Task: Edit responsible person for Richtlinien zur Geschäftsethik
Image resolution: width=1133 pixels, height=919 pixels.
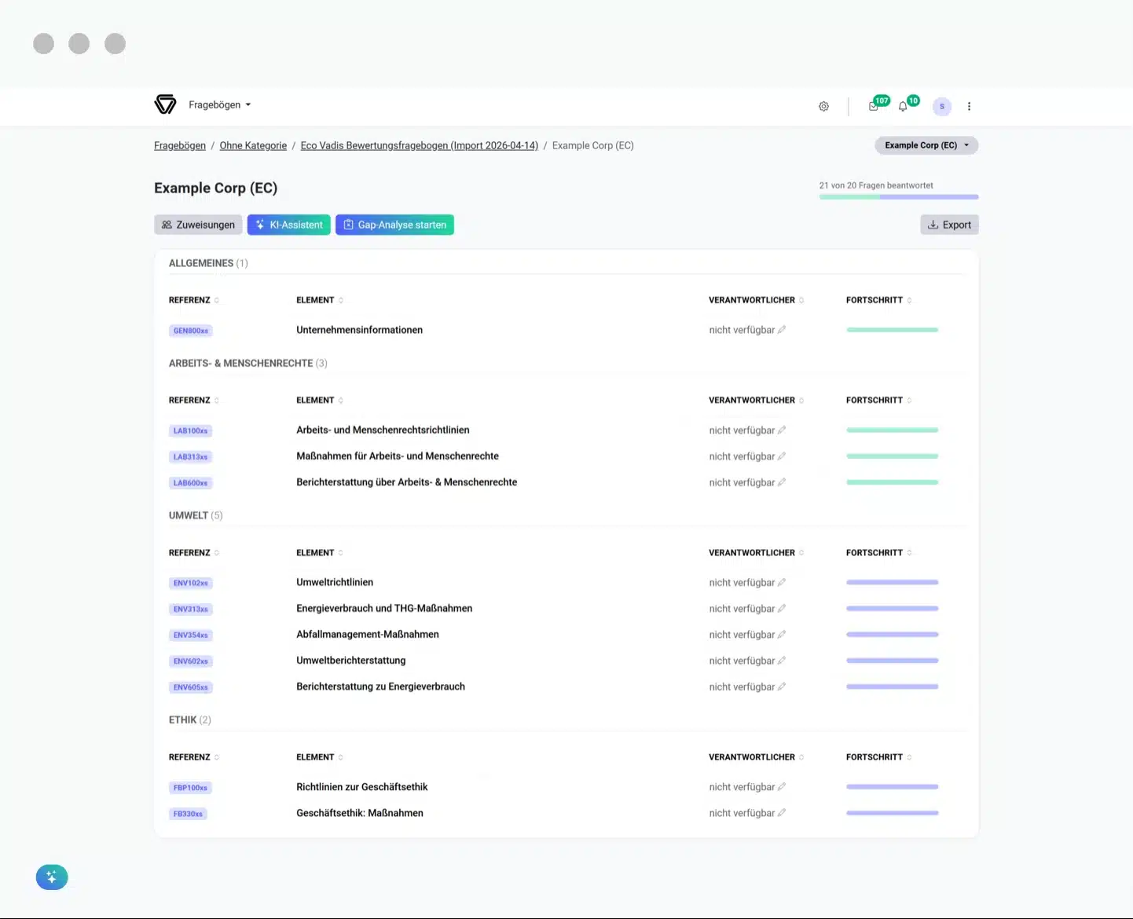Action: coord(782,787)
